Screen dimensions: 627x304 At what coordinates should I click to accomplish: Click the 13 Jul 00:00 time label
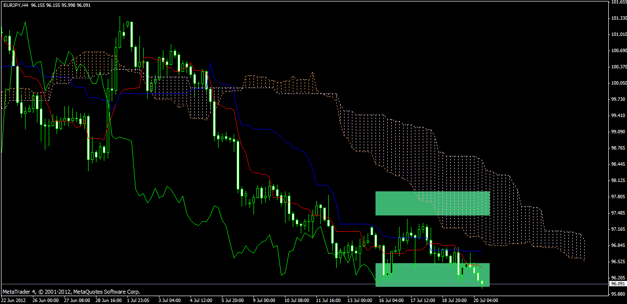pyautogui.click(x=359, y=300)
